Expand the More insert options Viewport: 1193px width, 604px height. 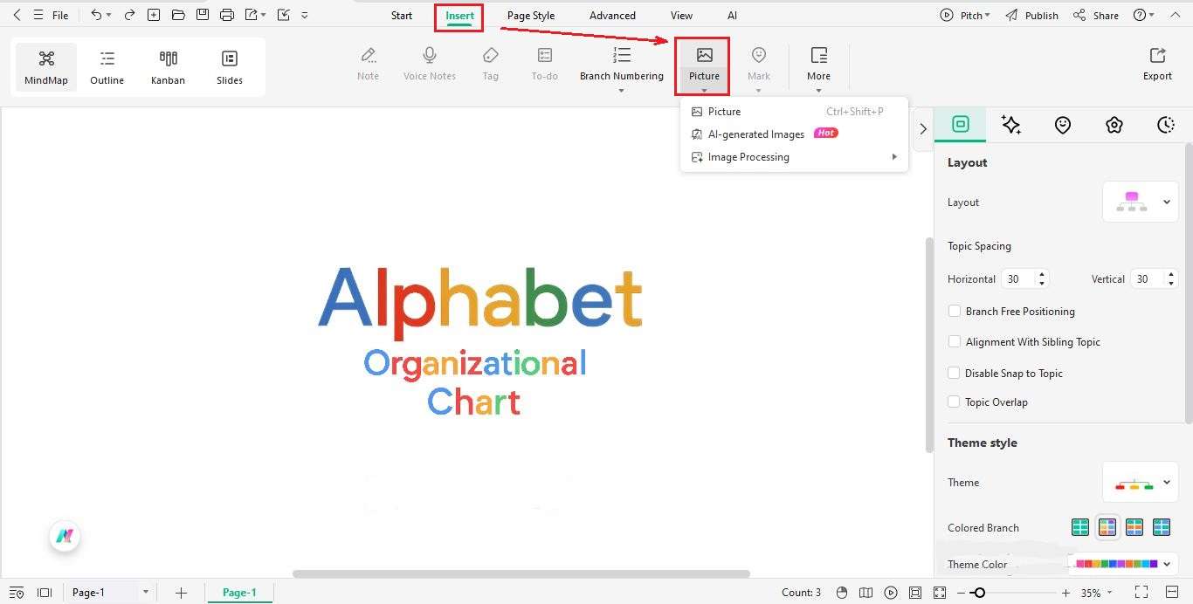pyautogui.click(x=818, y=69)
